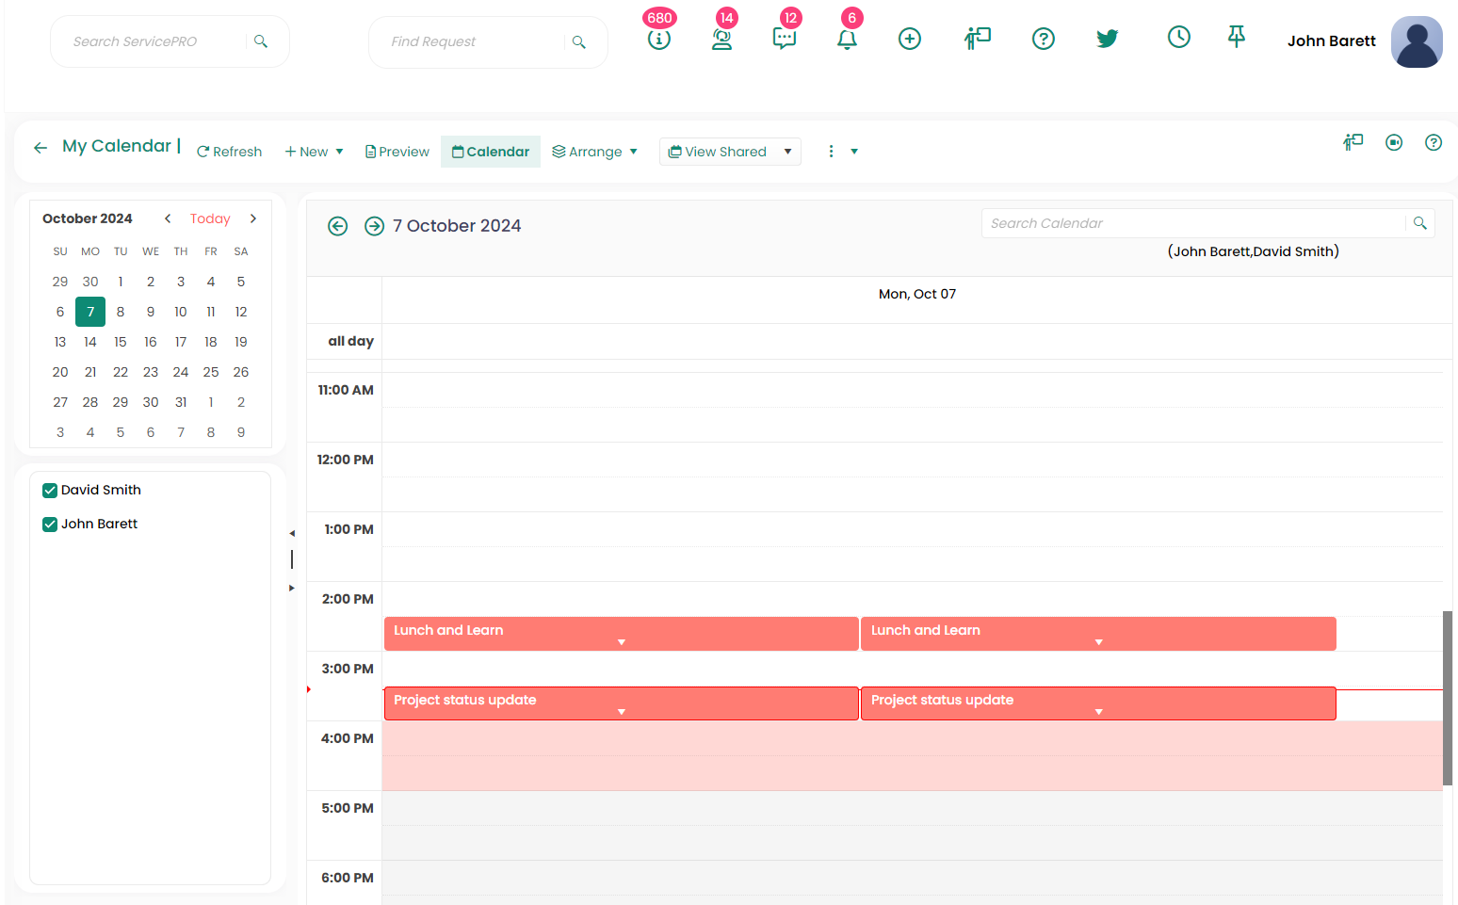
Task: Open the notifications bell icon
Action: [x=847, y=40]
